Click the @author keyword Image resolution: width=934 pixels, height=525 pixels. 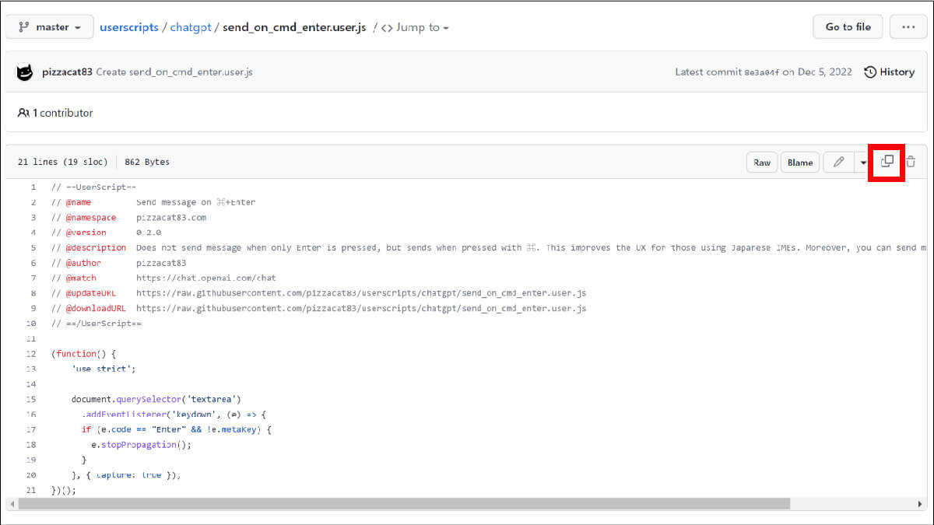(83, 263)
